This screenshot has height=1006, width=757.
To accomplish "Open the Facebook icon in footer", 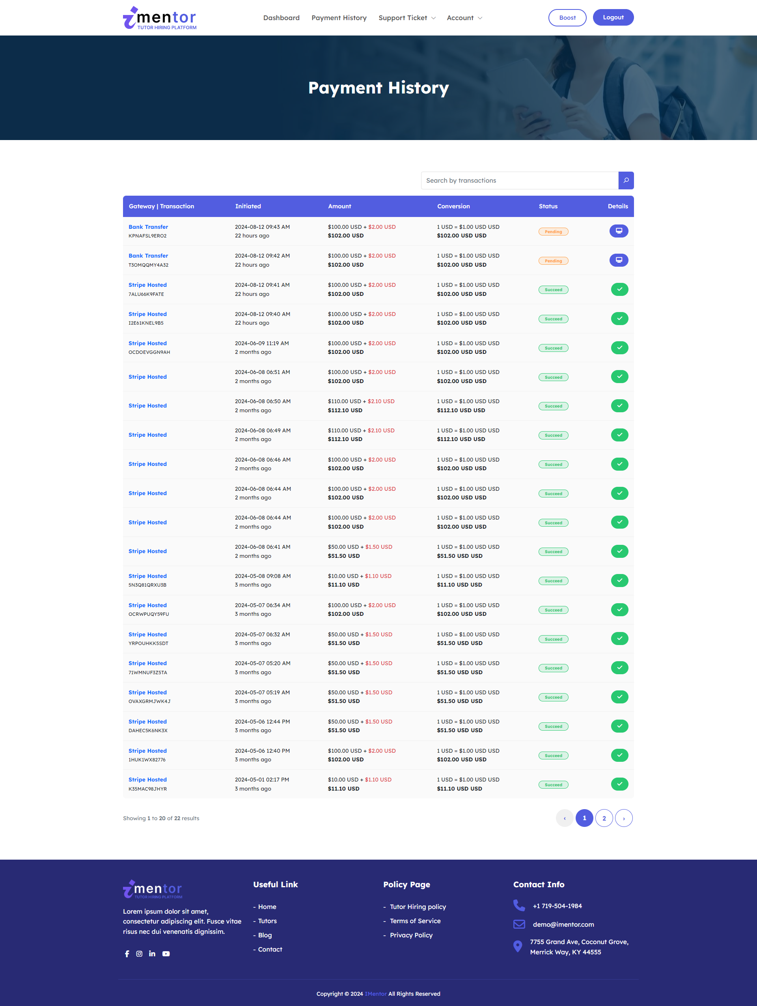I will (x=127, y=954).
